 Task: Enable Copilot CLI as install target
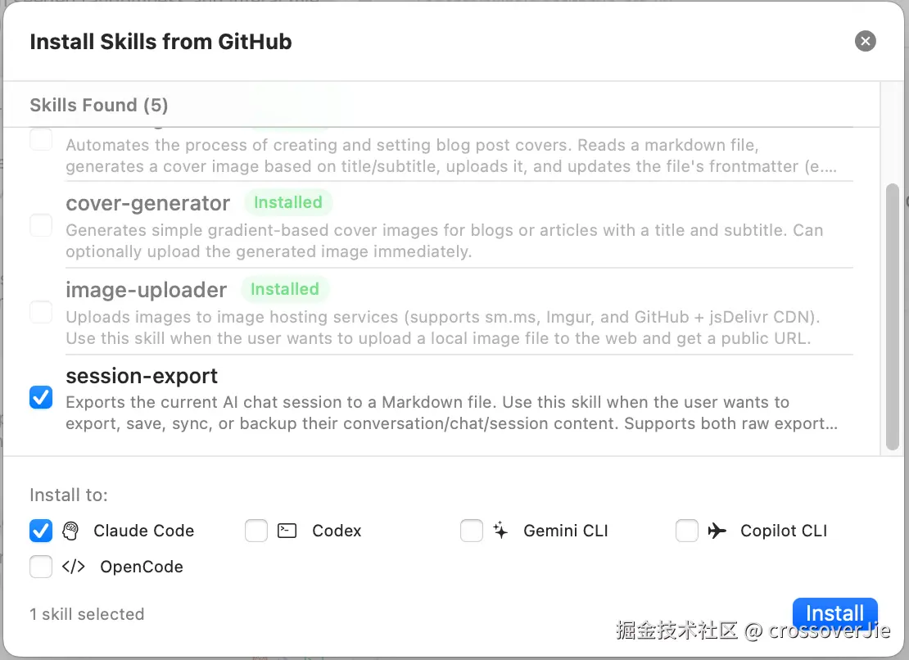pyautogui.click(x=687, y=531)
